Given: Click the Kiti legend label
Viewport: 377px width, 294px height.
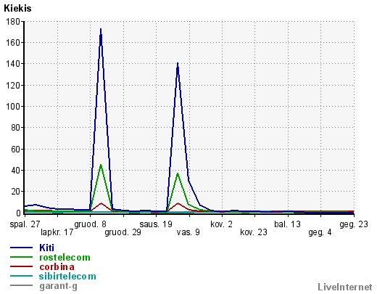Looking at the screenshot, I should coord(46,248).
